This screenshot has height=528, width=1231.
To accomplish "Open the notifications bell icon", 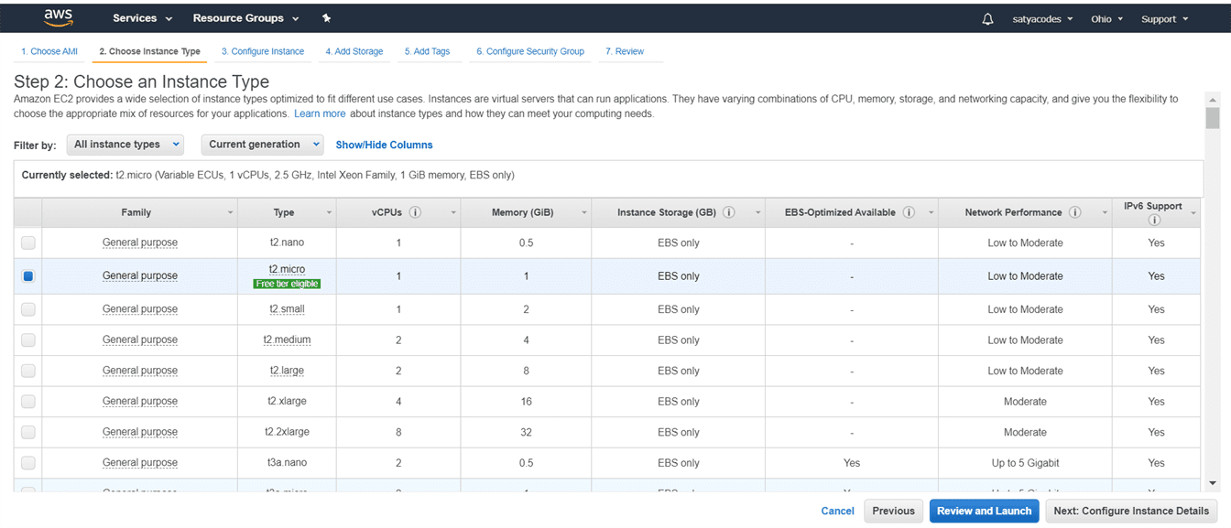I will (x=987, y=19).
